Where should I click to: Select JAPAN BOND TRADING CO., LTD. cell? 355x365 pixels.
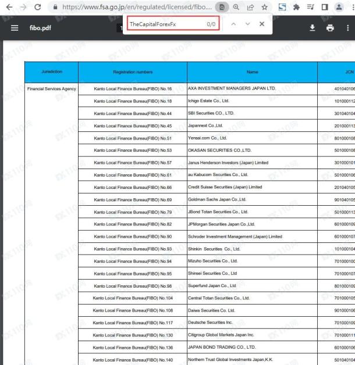click(x=252, y=348)
